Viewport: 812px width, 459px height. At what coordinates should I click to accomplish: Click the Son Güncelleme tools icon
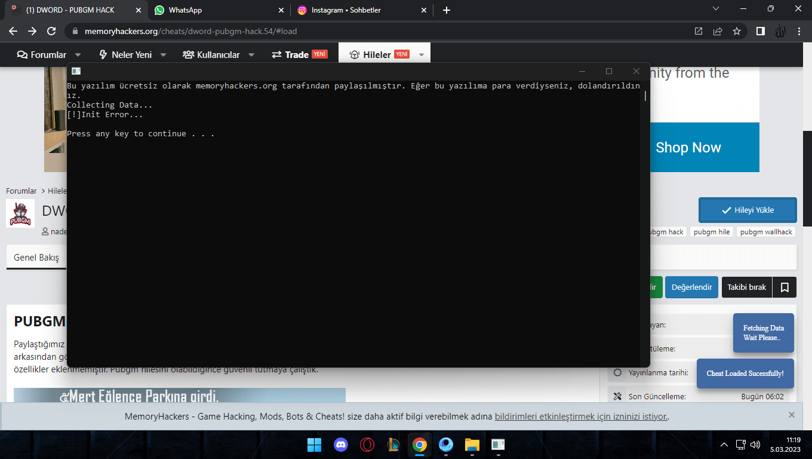[x=617, y=396]
